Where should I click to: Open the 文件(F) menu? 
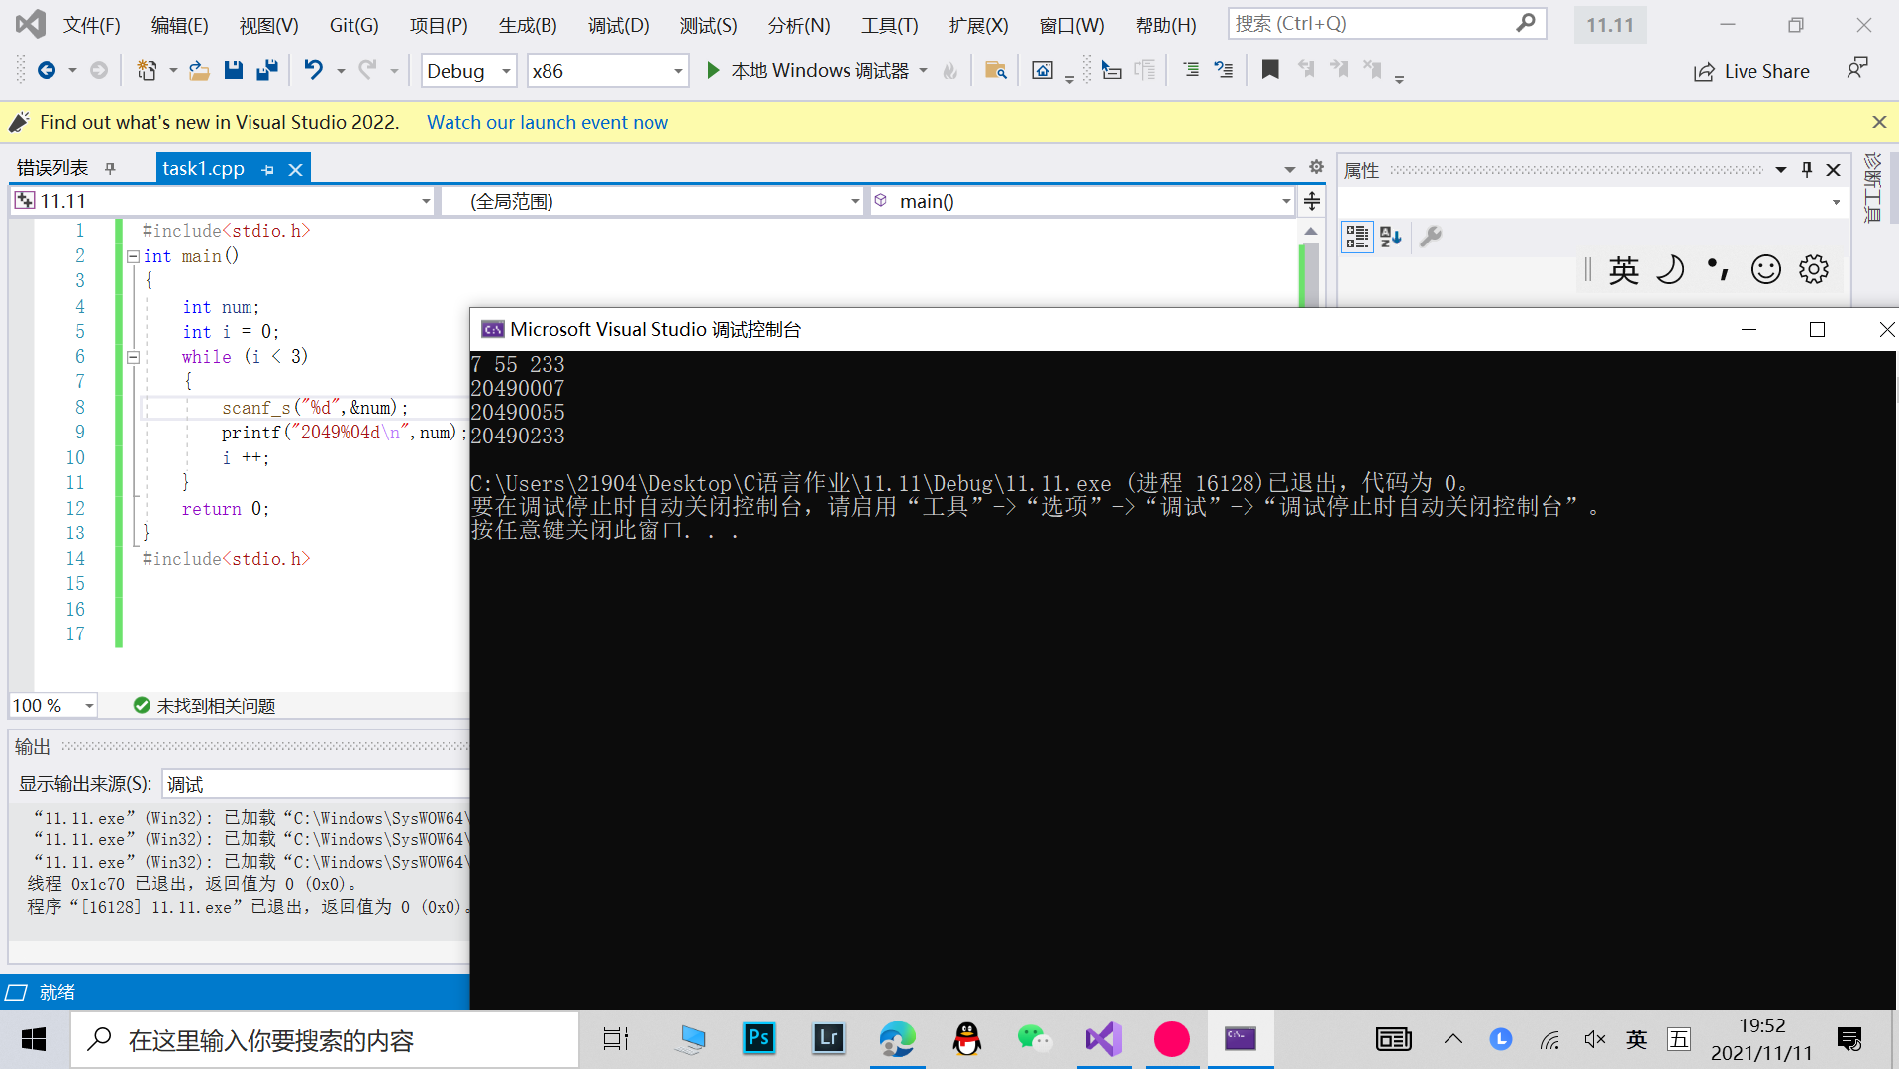tap(92, 25)
